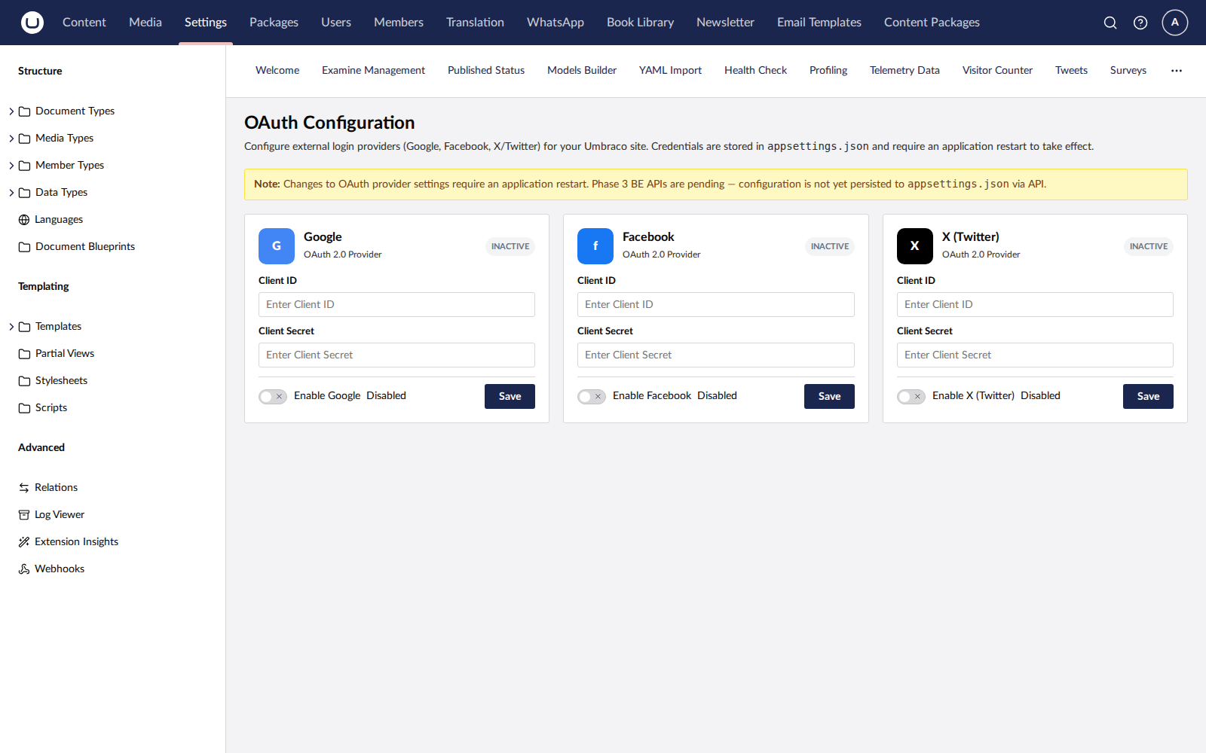Click the Webhooks icon
Viewport: 1206px width, 753px height.
(24, 569)
